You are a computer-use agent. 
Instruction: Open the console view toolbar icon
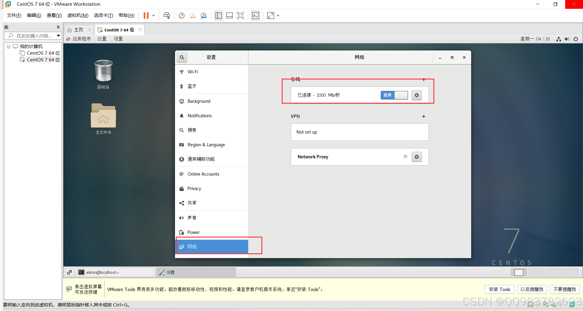pos(255,16)
